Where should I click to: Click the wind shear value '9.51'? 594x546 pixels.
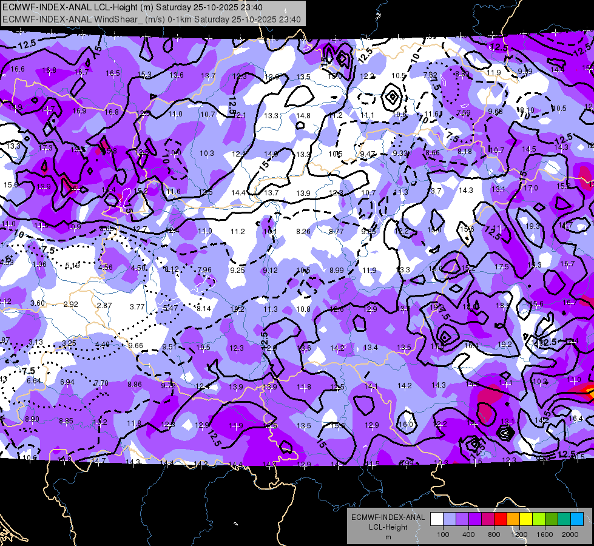169,346
